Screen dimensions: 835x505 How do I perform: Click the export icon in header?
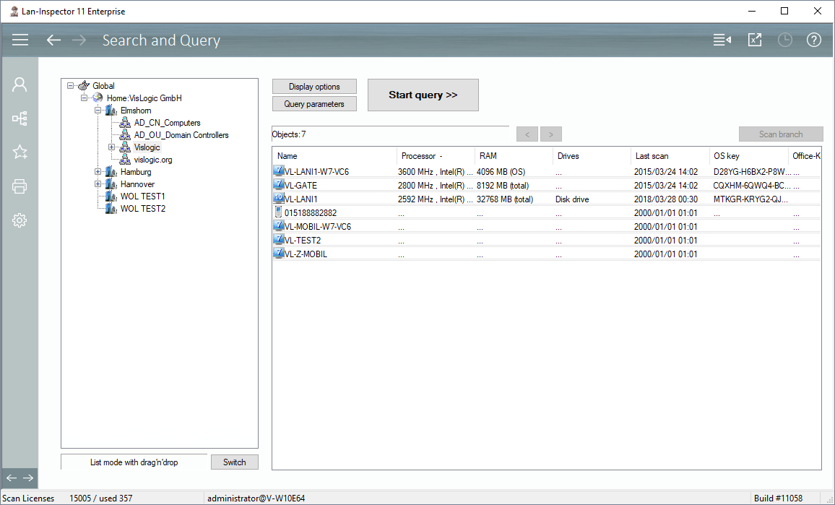tap(754, 40)
